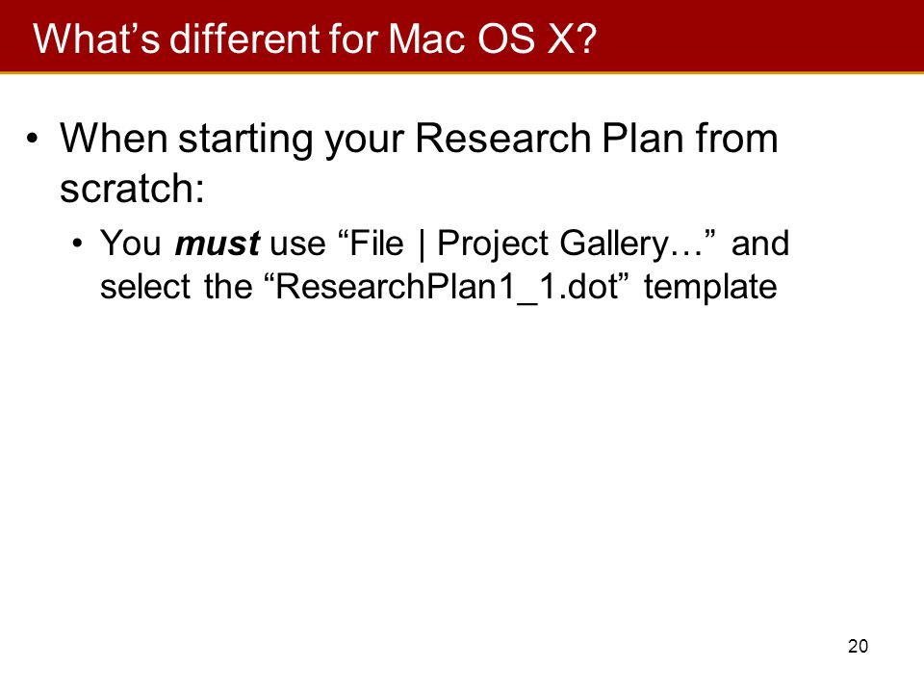Image resolution: width=924 pixels, height=693 pixels.
Task: Click the "Project Gallery…" text
Action: (x=569, y=244)
